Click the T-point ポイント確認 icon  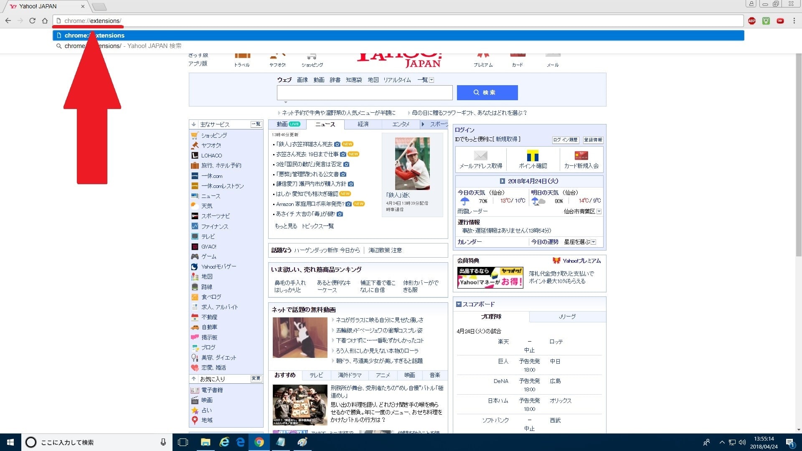533,156
